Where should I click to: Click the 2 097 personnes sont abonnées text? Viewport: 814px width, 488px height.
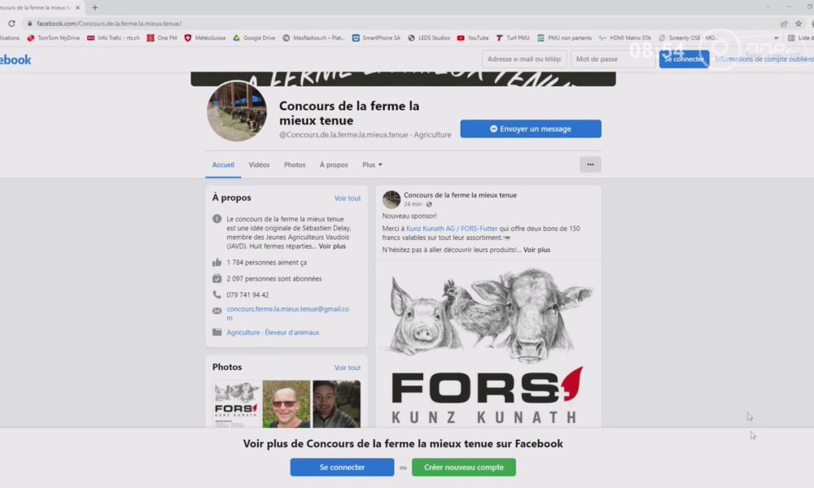click(x=274, y=279)
